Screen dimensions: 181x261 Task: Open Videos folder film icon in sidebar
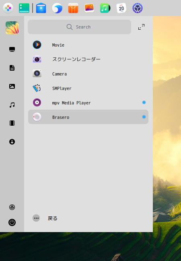pyautogui.click(x=12, y=123)
